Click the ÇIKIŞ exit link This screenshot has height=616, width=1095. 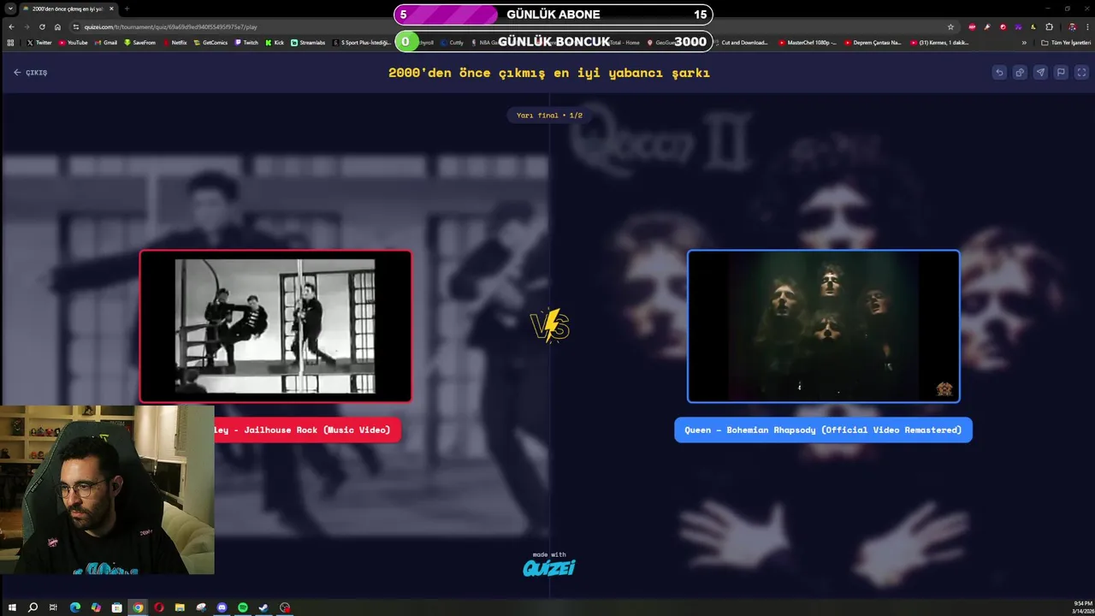(31, 73)
